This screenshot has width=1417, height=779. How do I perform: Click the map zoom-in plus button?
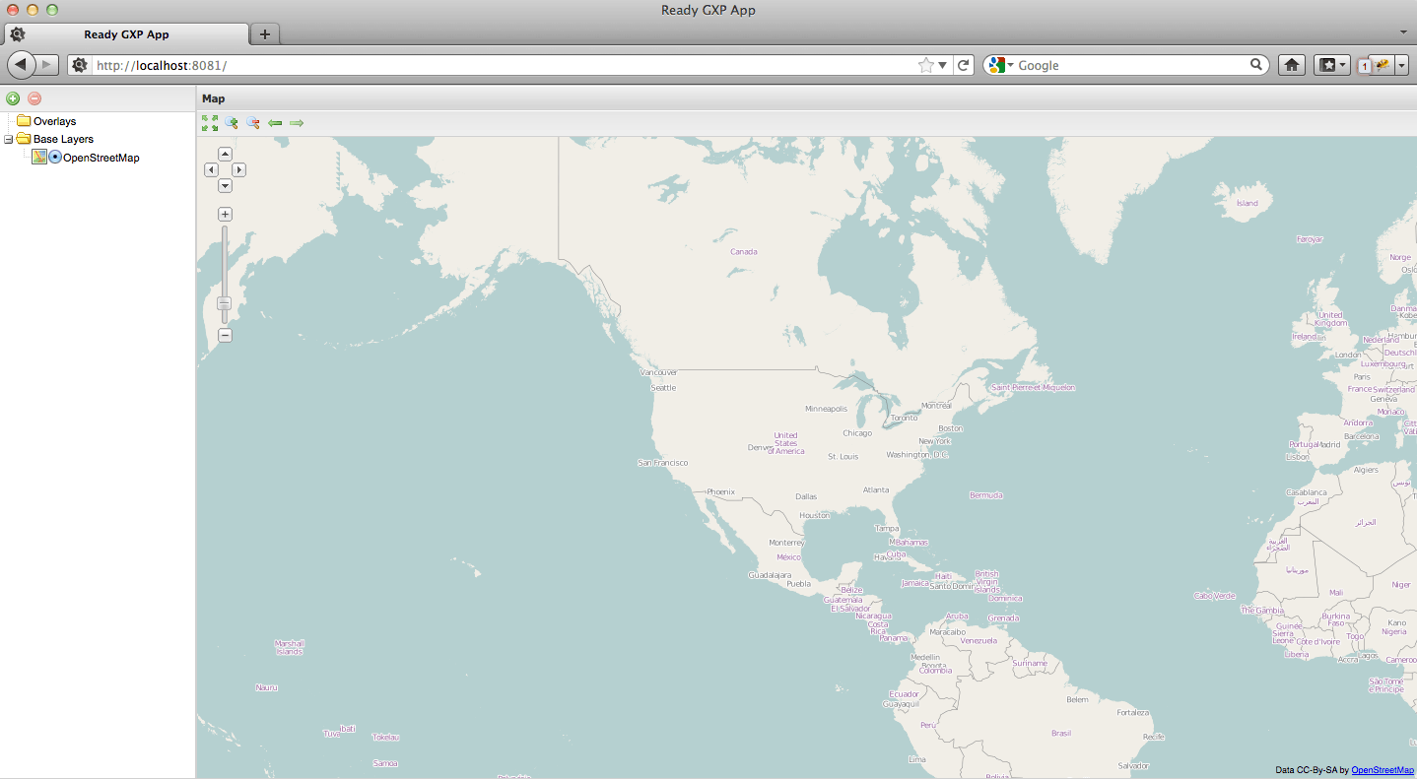click(225, 214)
